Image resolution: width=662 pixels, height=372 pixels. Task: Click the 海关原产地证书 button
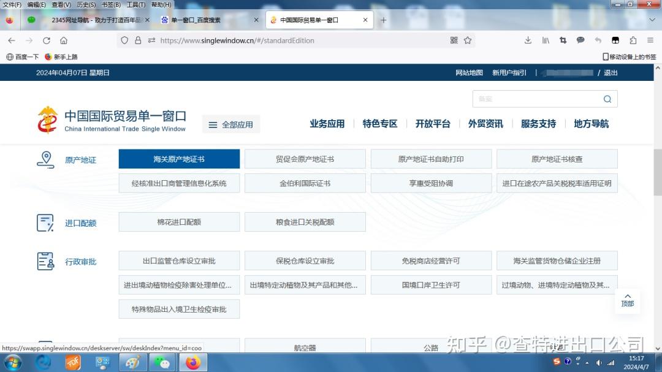tap(178, 158)
